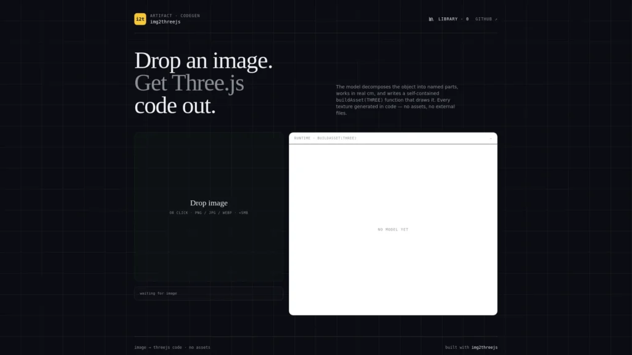This screenshot has height=355, width=632.
Task: Click the 'OR CLICK · PNG / JPG / WEBP' hint
Action: [209, 213]
